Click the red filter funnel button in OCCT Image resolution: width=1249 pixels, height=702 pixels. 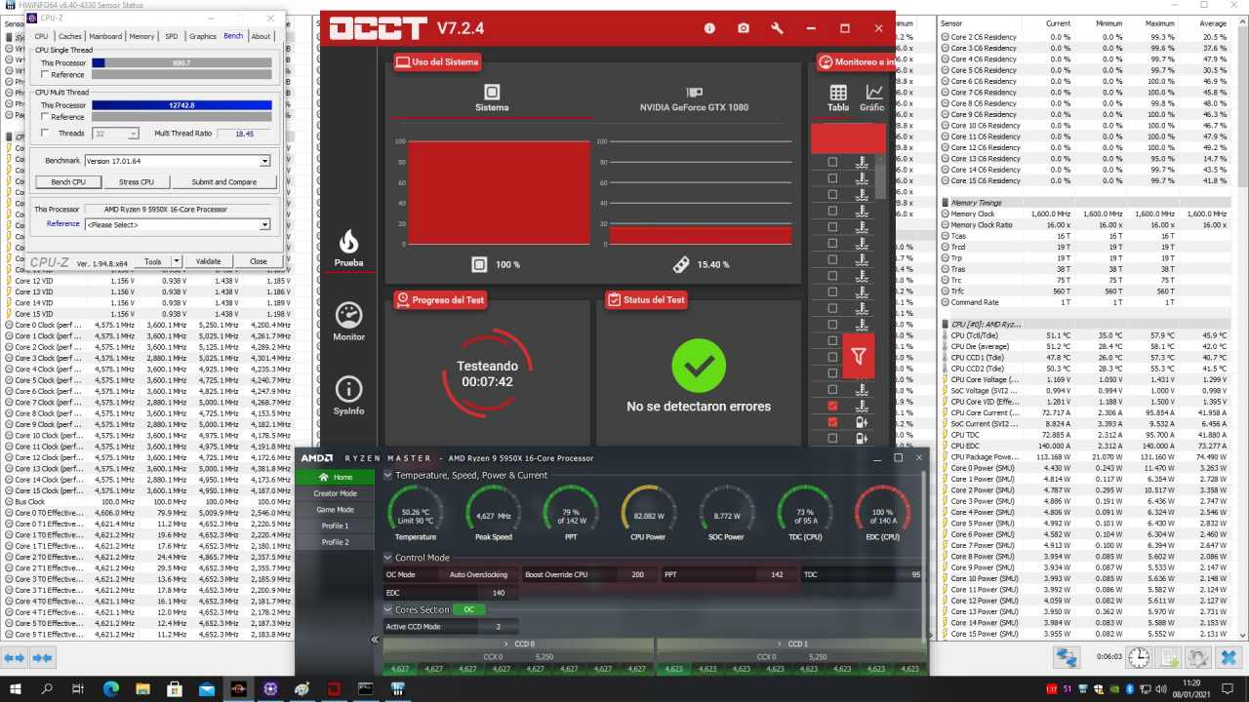point(859,357)
